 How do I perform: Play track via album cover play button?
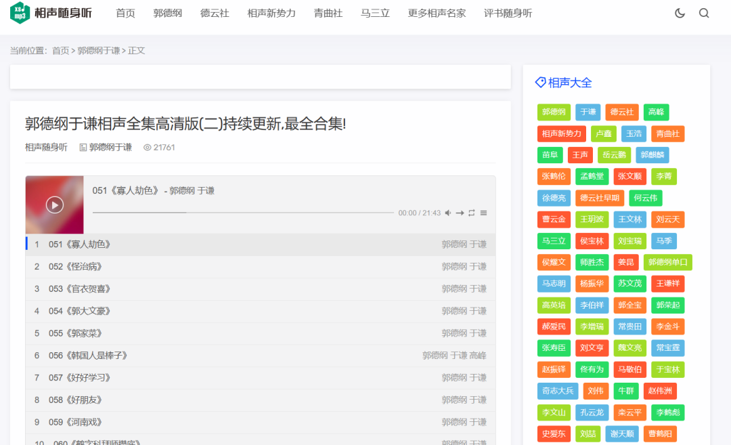55,205
